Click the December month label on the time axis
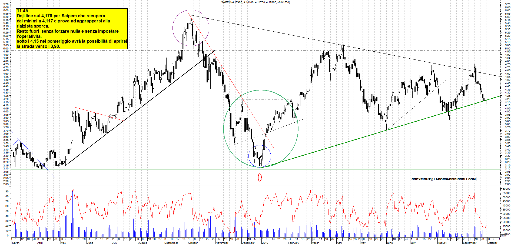511x244 pixels. pos(248,243)
